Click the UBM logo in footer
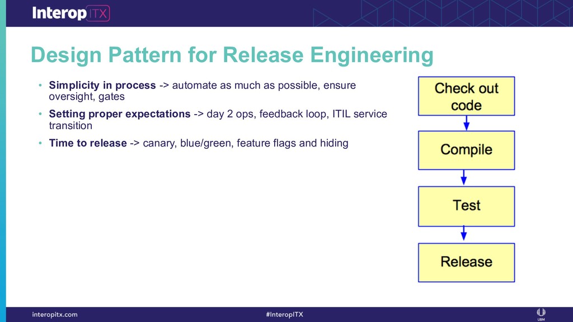Screen dimensions: 573x322 pos(541,314)
